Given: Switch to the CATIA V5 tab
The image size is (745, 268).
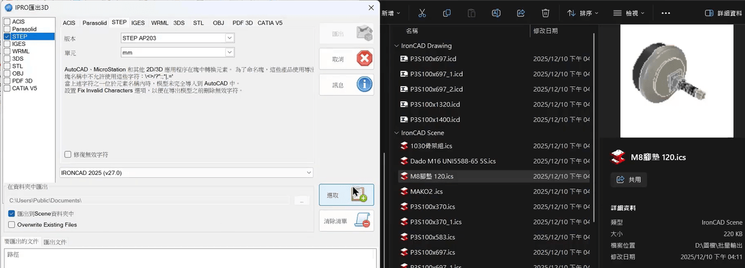Looking at the screenshot, I should pyautogui.click(x=270, y=23).
